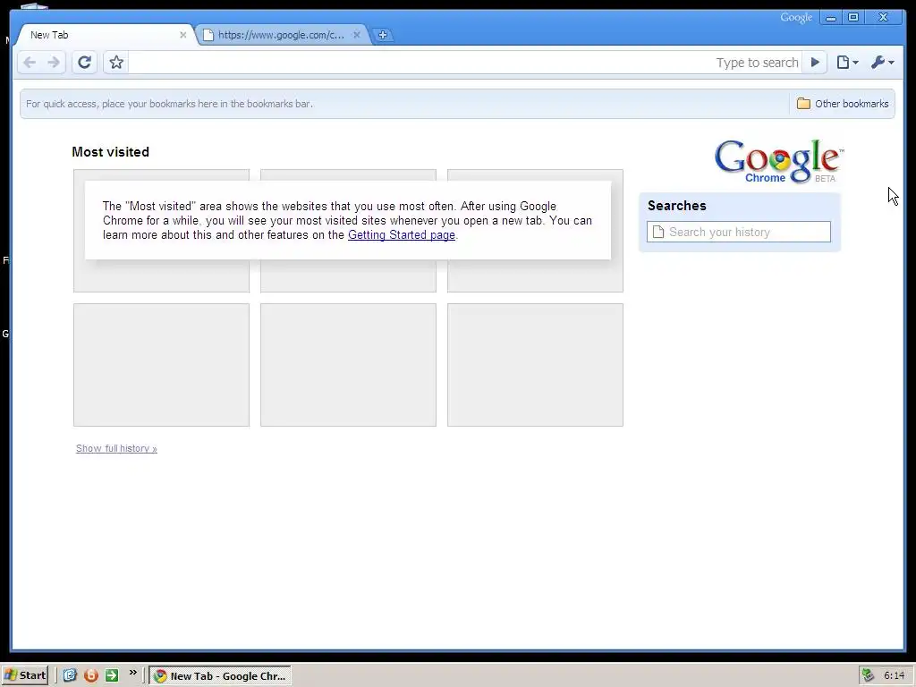Select the New Tab - Google Chrome taskbar button

(x=220, y=676)
